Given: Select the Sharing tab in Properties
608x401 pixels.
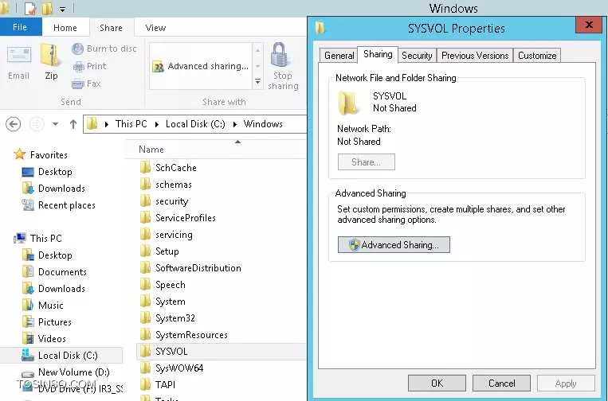Looking at the screenshot, I should point(378,54).
